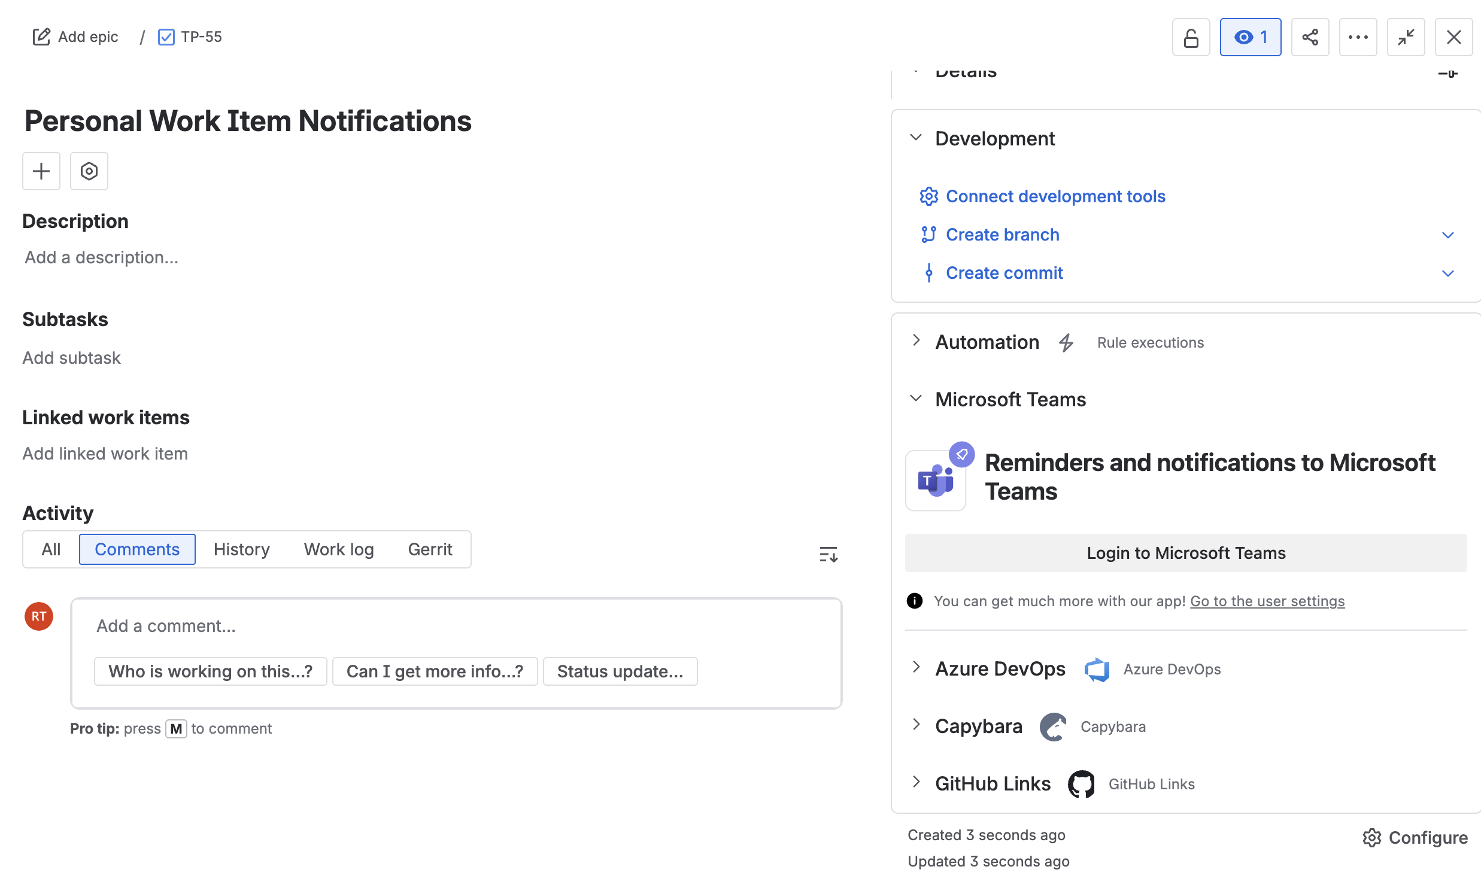The width and height of the screenshot is (1481, 894).
Task: Insert 'Status update...' comment suggestion
Action: tap(620, 671)
